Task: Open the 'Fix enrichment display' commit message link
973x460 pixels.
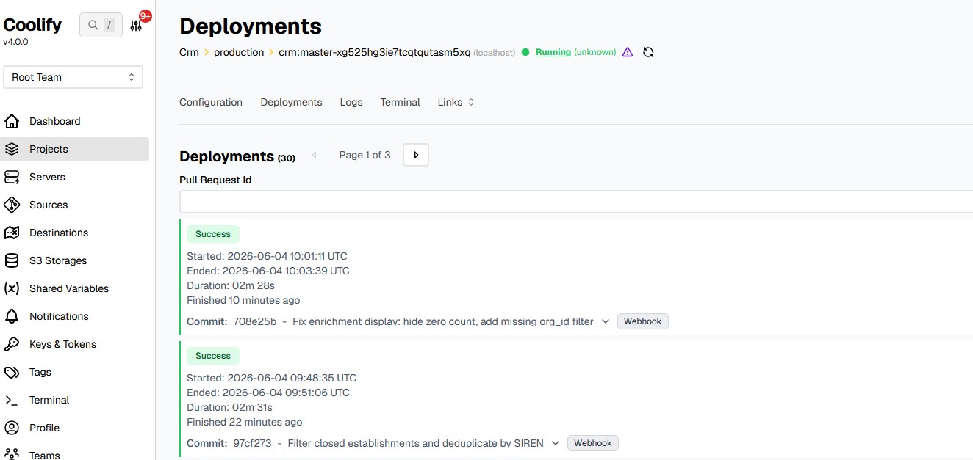Action: pos(443,321)
